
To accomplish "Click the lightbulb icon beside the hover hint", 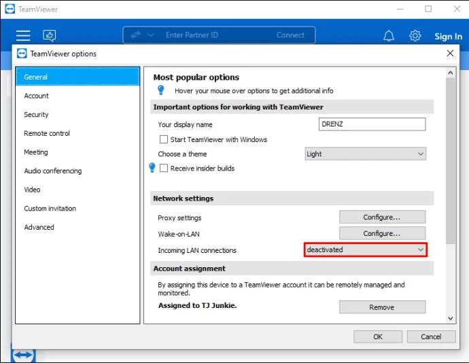I will pyautogui.click(x=161, y=90).
